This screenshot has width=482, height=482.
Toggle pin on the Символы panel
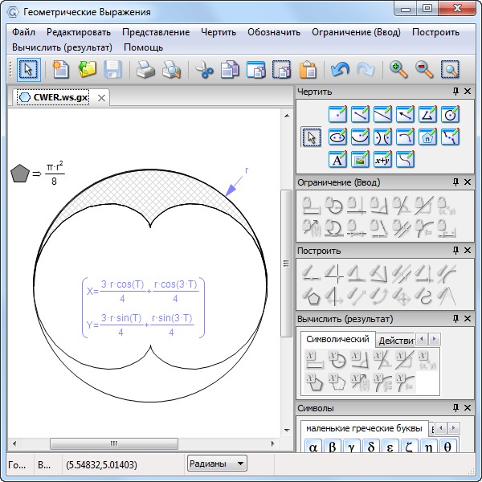pyautogui.click(x=456, y=408)
